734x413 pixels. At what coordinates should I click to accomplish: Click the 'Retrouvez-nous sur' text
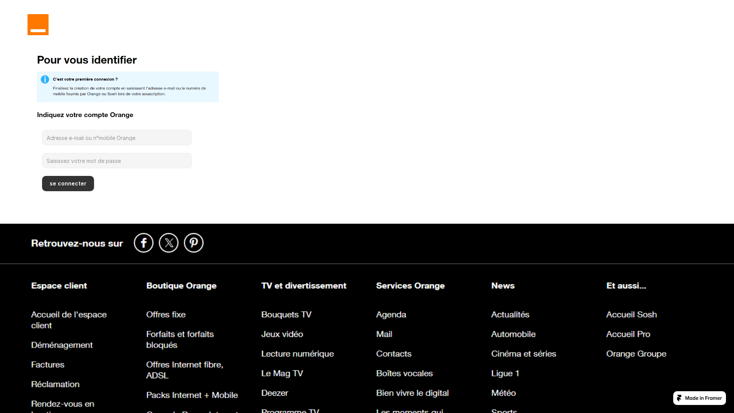pyautogui.click(x=77, y=243)
